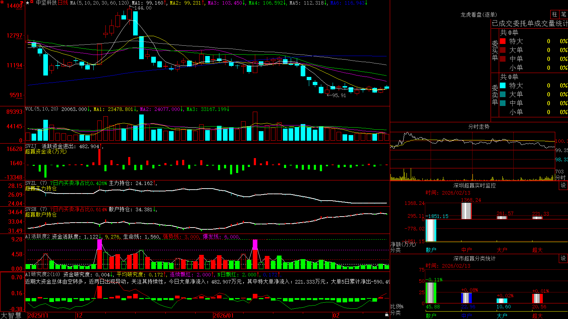Click the 日线 period label
This screenshot has height=319, width=568.
63,3
